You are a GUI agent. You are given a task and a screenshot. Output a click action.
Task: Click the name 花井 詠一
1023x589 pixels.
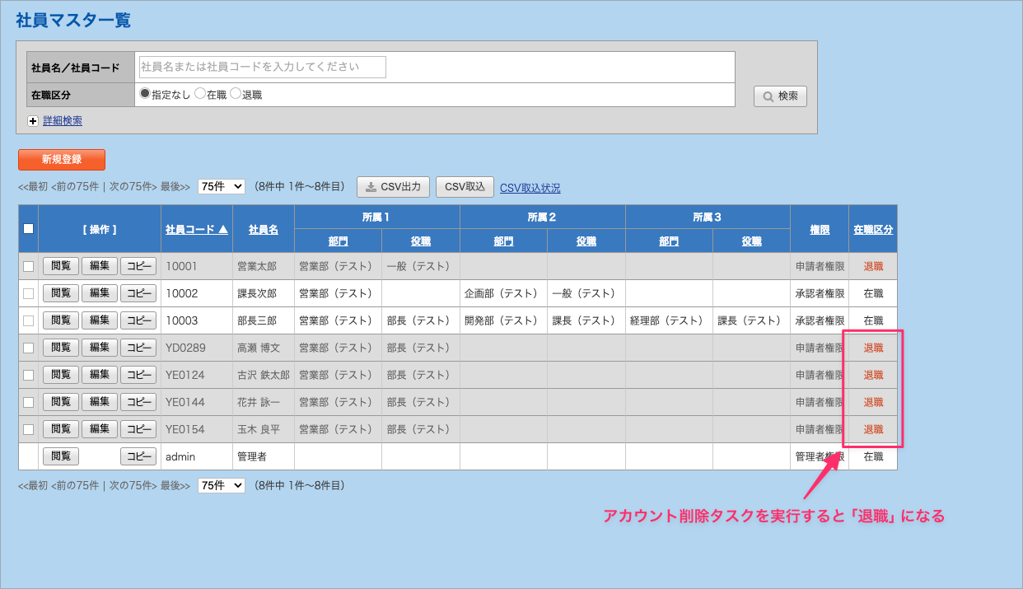pyautogui.click(x=259, y=402)
